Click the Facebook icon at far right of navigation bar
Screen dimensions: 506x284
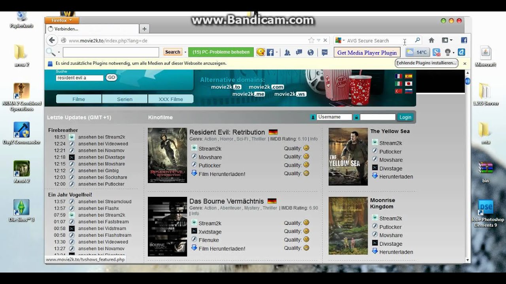[x=464, y=40]
